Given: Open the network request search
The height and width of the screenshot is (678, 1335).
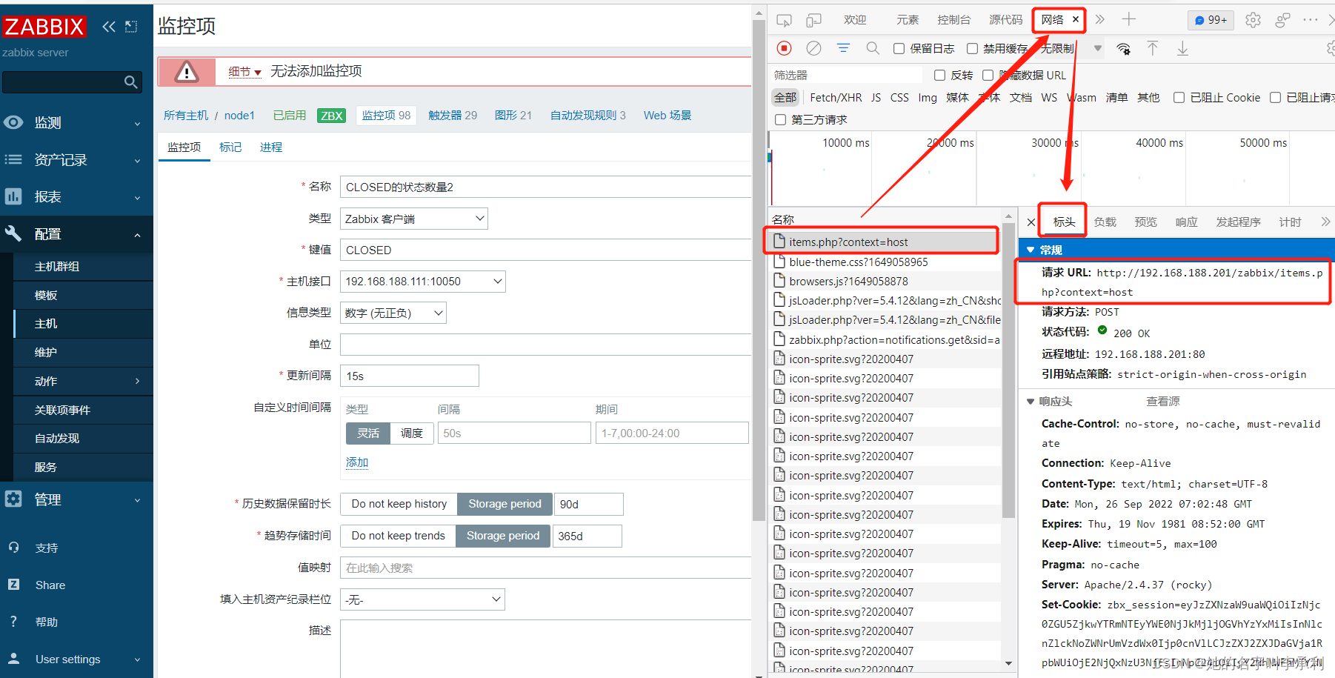Looking at the screenshot, I should 873,48.
